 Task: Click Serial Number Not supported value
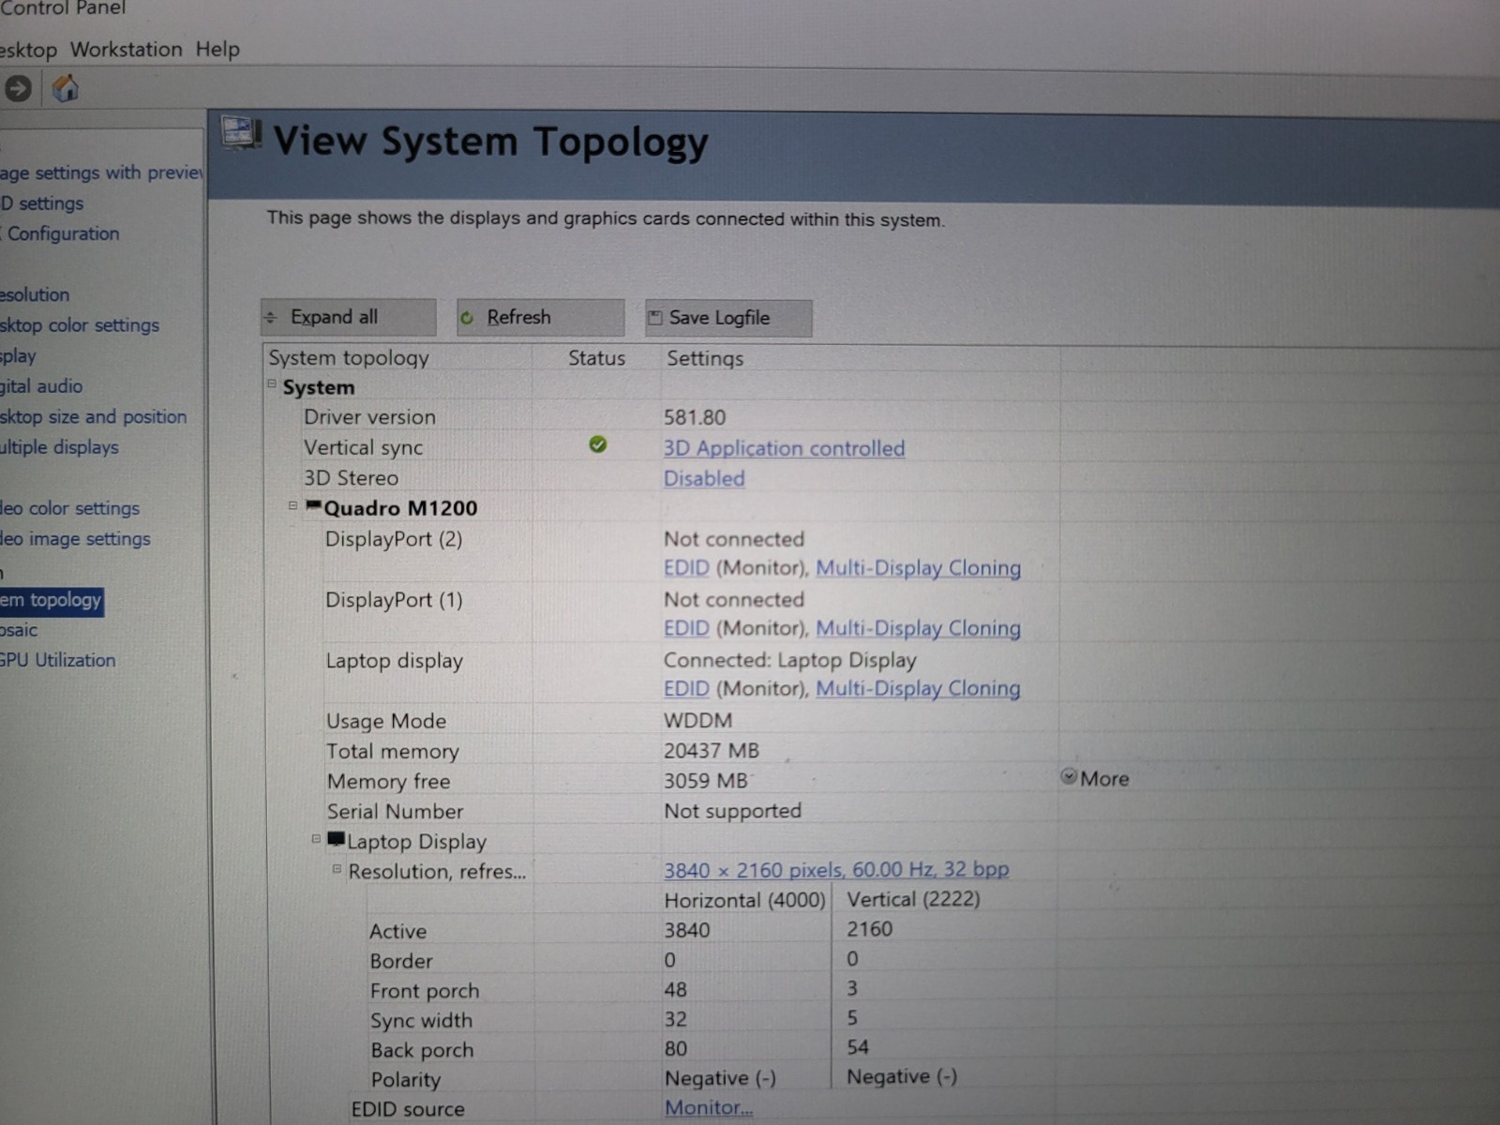tap(733, 811)
